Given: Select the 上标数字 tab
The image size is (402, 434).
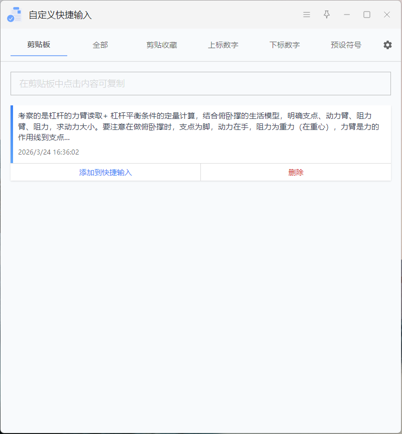Looking at the screenshot, I should (x=223, y=45).
